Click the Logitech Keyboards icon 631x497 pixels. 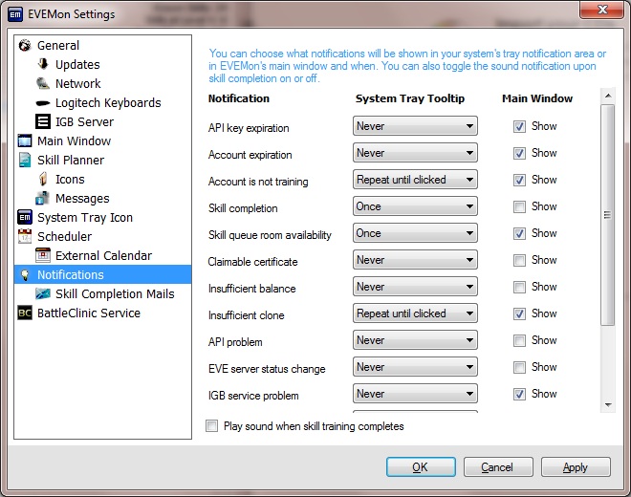point(43,103)
